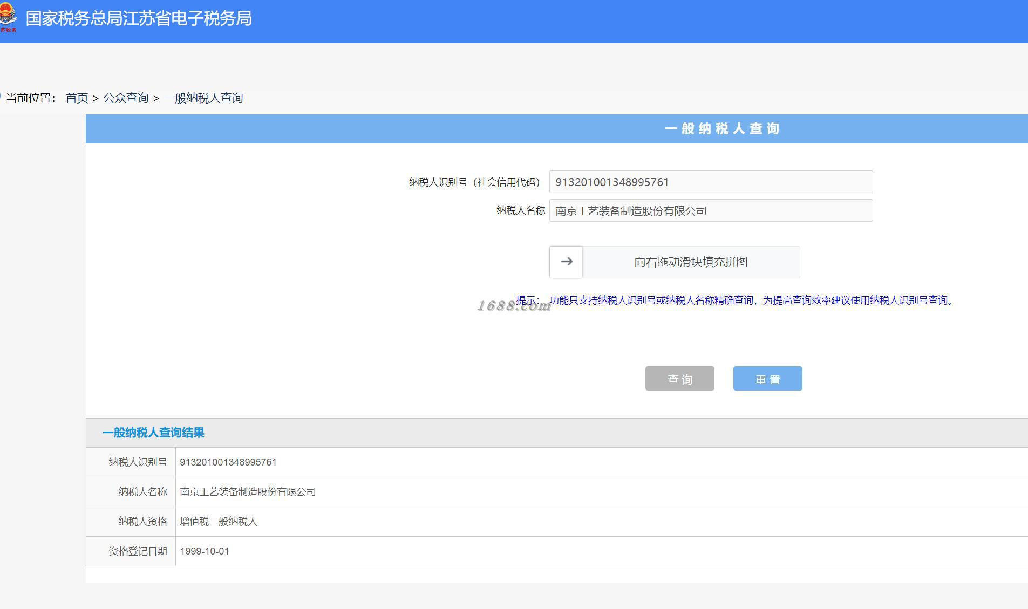The height and width of the screenshot is (609, 1028).
Task: Click the 纳税人识别号 row label in results
Action: [x=138, y=462]
